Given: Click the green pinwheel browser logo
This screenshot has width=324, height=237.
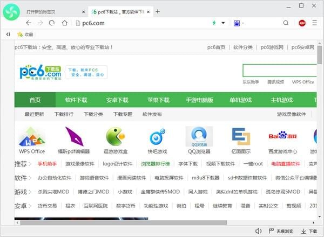Looking at the screenshot, I should 11,12.
